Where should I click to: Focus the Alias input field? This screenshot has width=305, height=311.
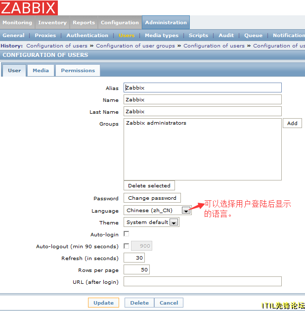[203, 88]
